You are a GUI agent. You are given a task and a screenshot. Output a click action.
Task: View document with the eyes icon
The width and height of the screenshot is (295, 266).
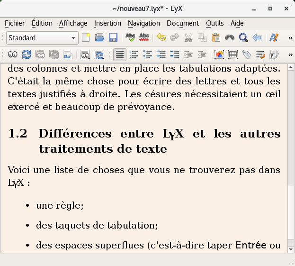[x=13, y=55]
